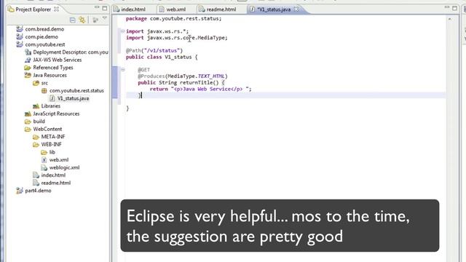Select the Referenced Types entry
The height and width of the screenshot is (262, 466).
point(53,68)
